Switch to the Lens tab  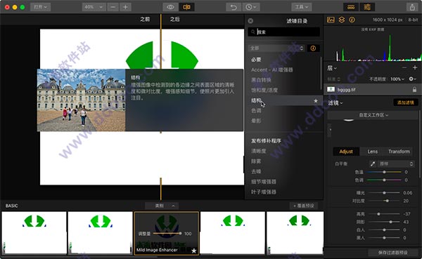coord(373,152)
